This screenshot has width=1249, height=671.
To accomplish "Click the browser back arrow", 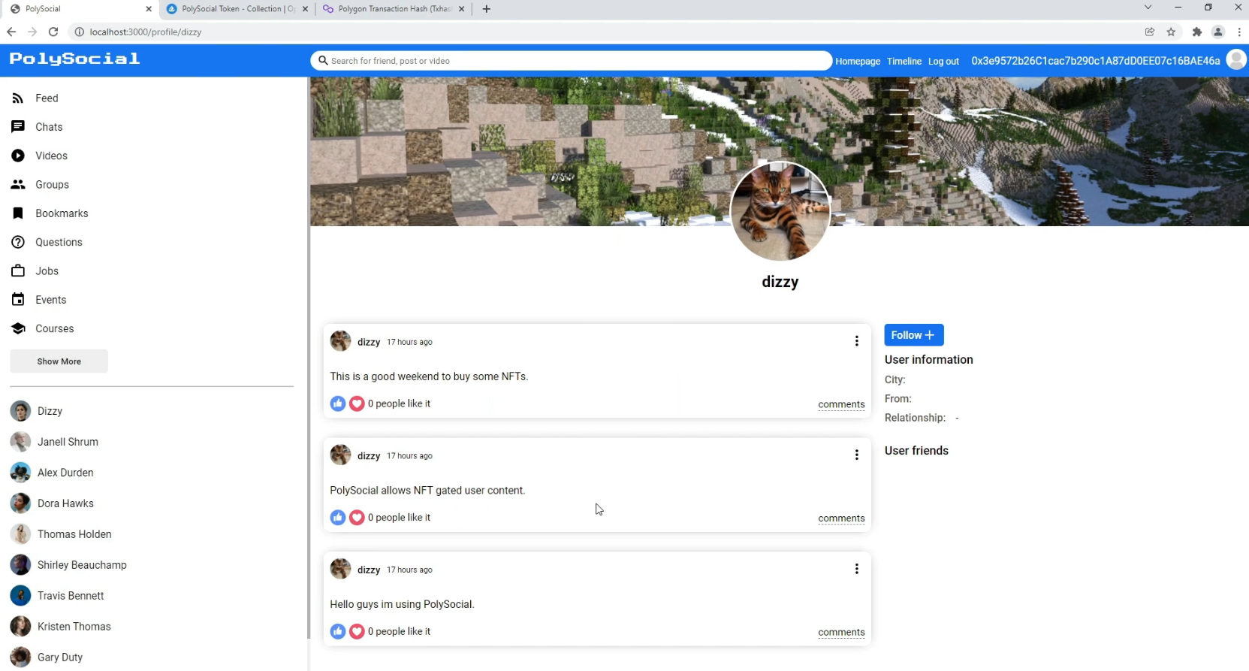I will (x=11, y=32).
